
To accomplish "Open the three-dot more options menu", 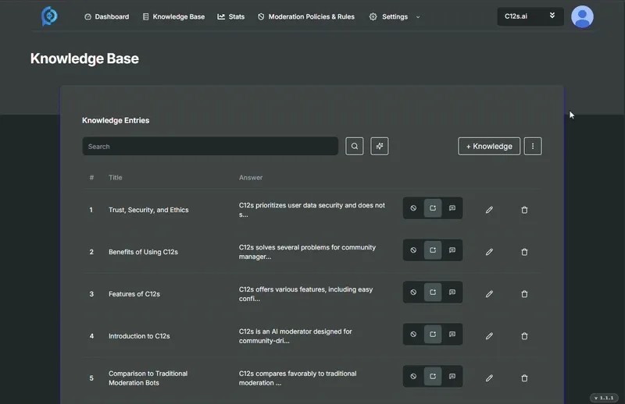I will point(533,146).
